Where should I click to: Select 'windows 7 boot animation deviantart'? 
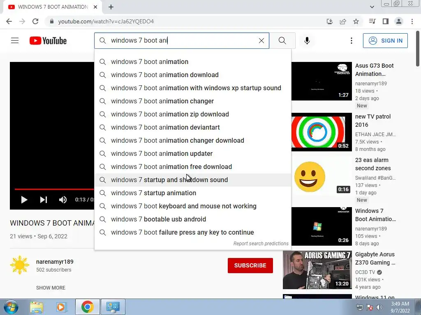pos(193,127)
